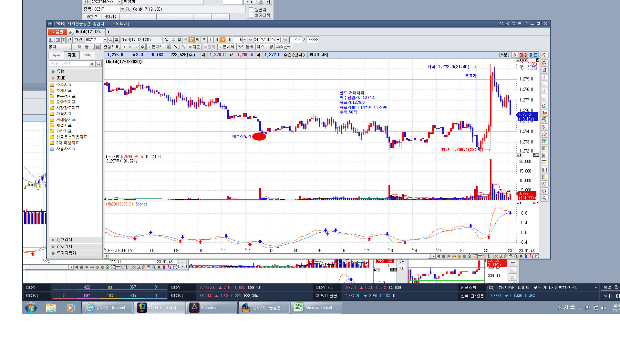Screen dimensions: 620x349
Task: Open AlphaGo from the taskbar
Action: (212, 308)
